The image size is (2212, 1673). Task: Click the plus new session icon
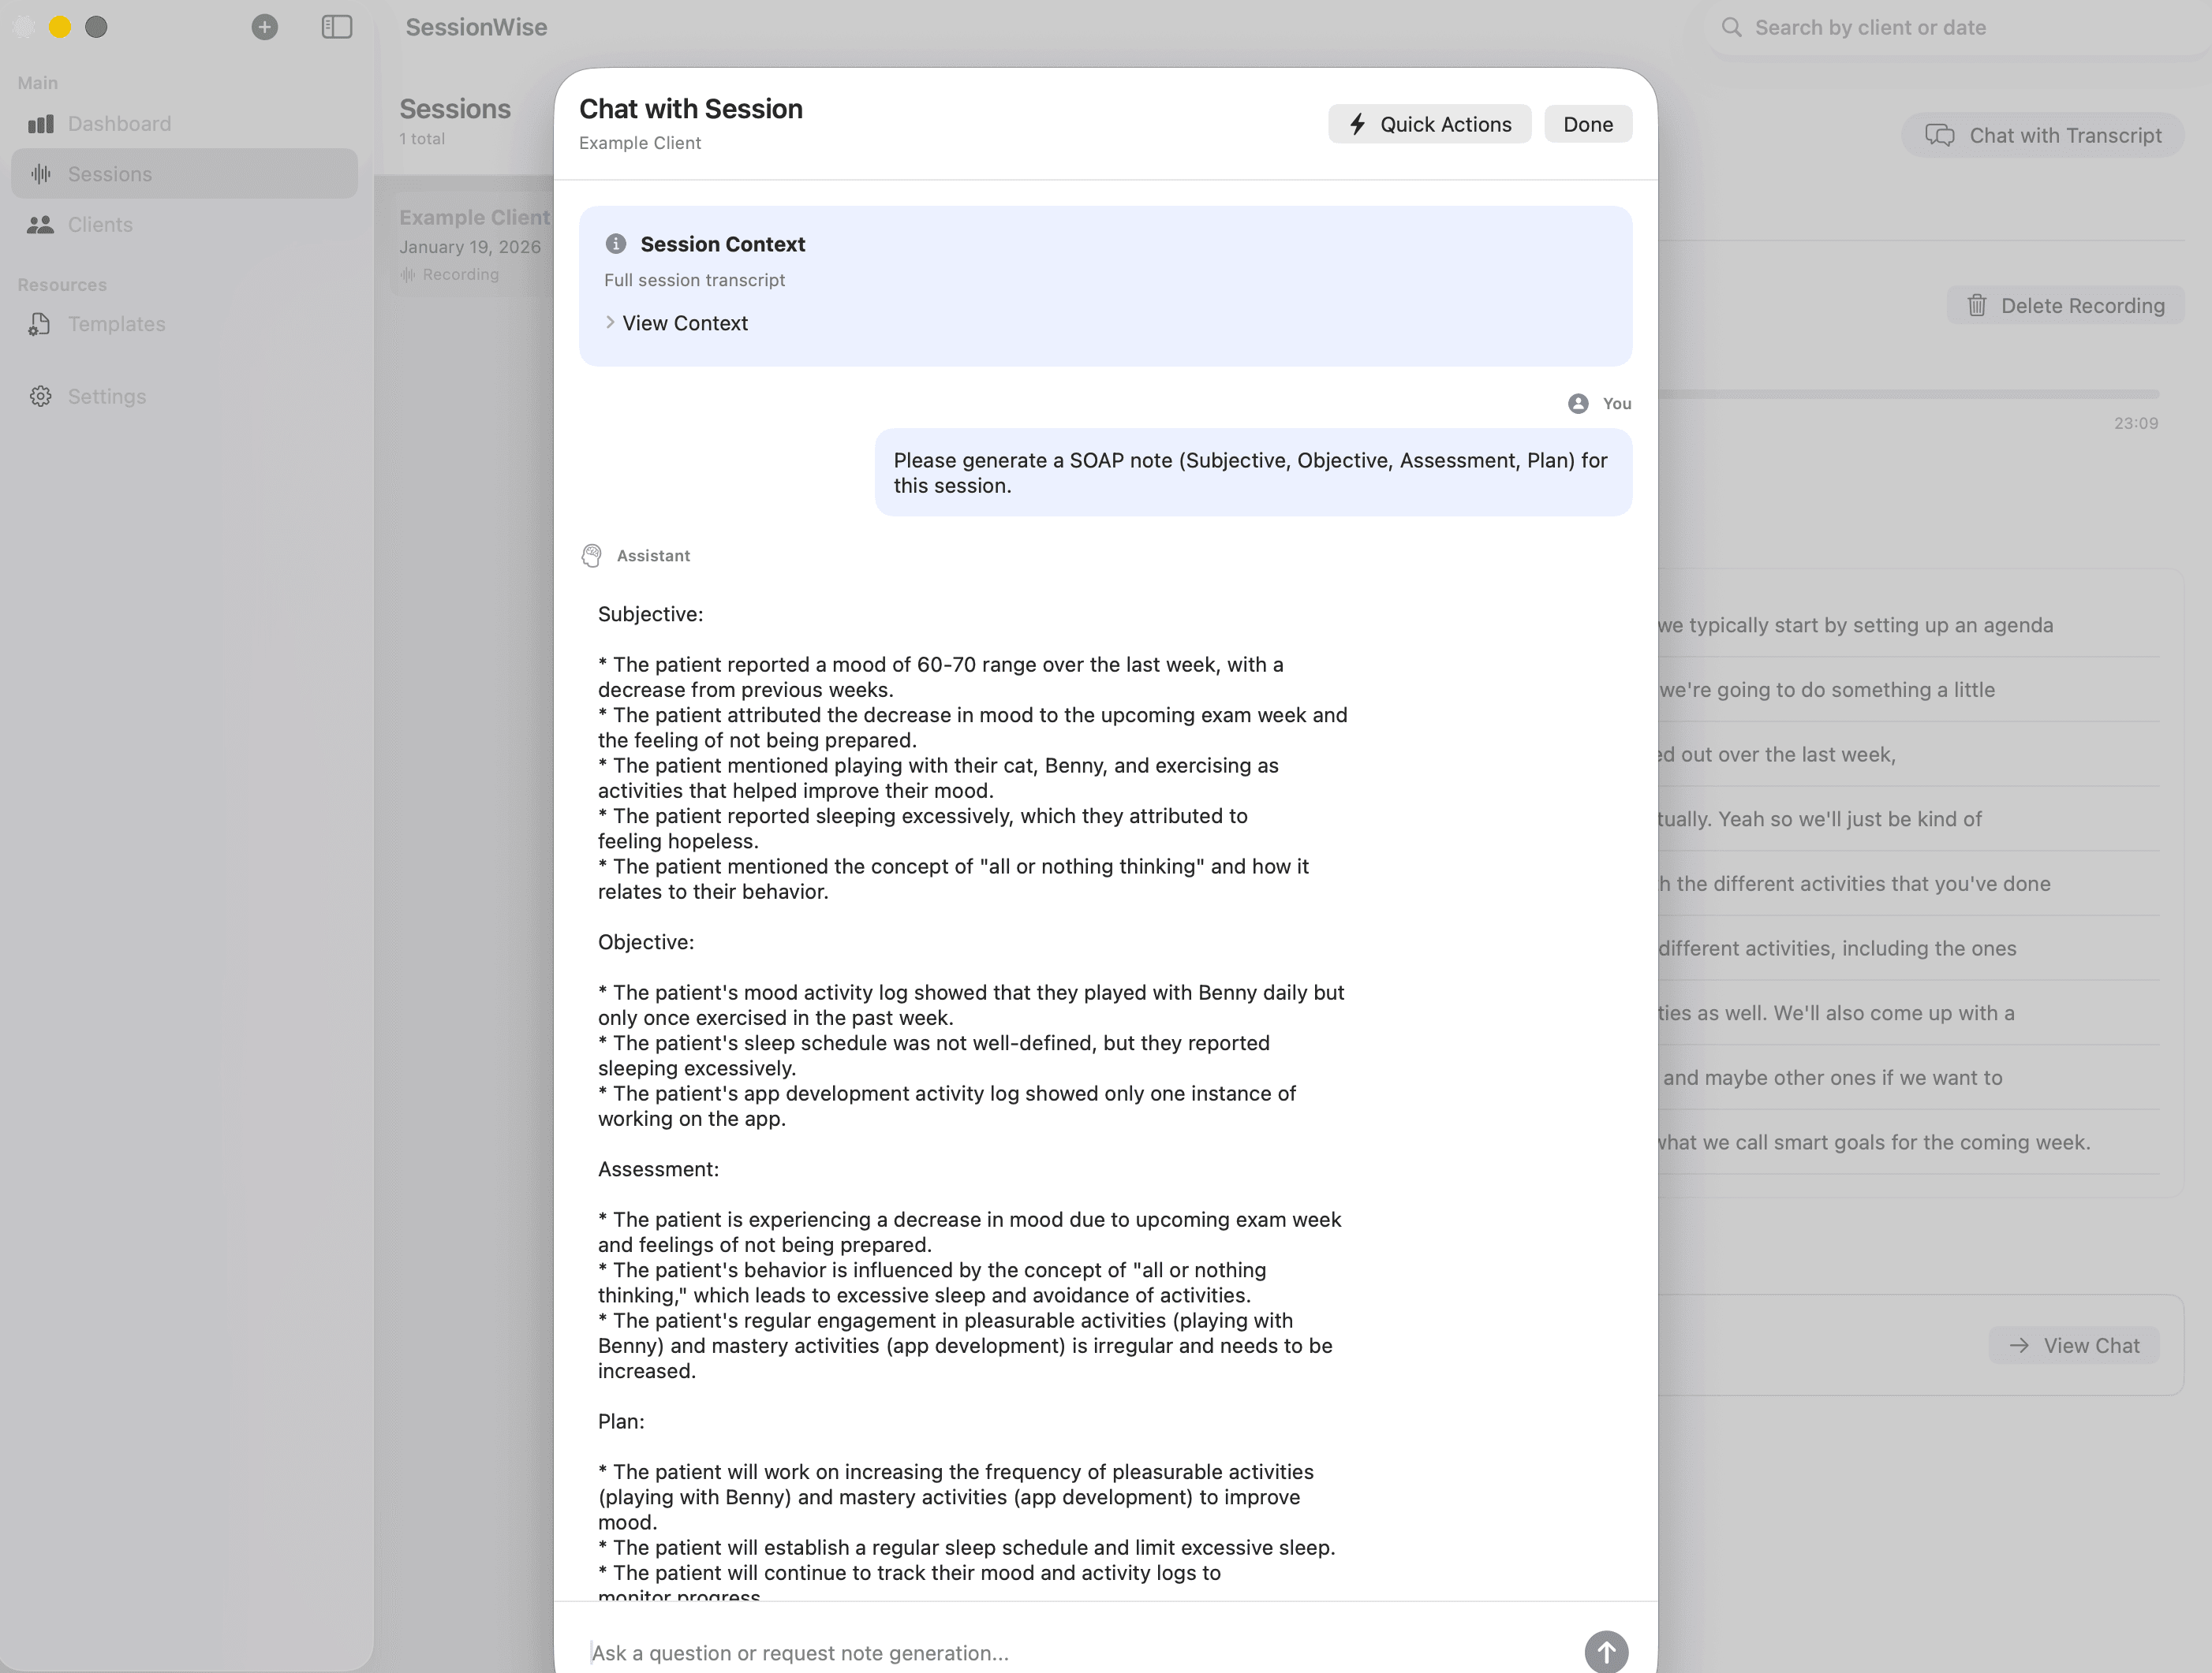[264, 27]
